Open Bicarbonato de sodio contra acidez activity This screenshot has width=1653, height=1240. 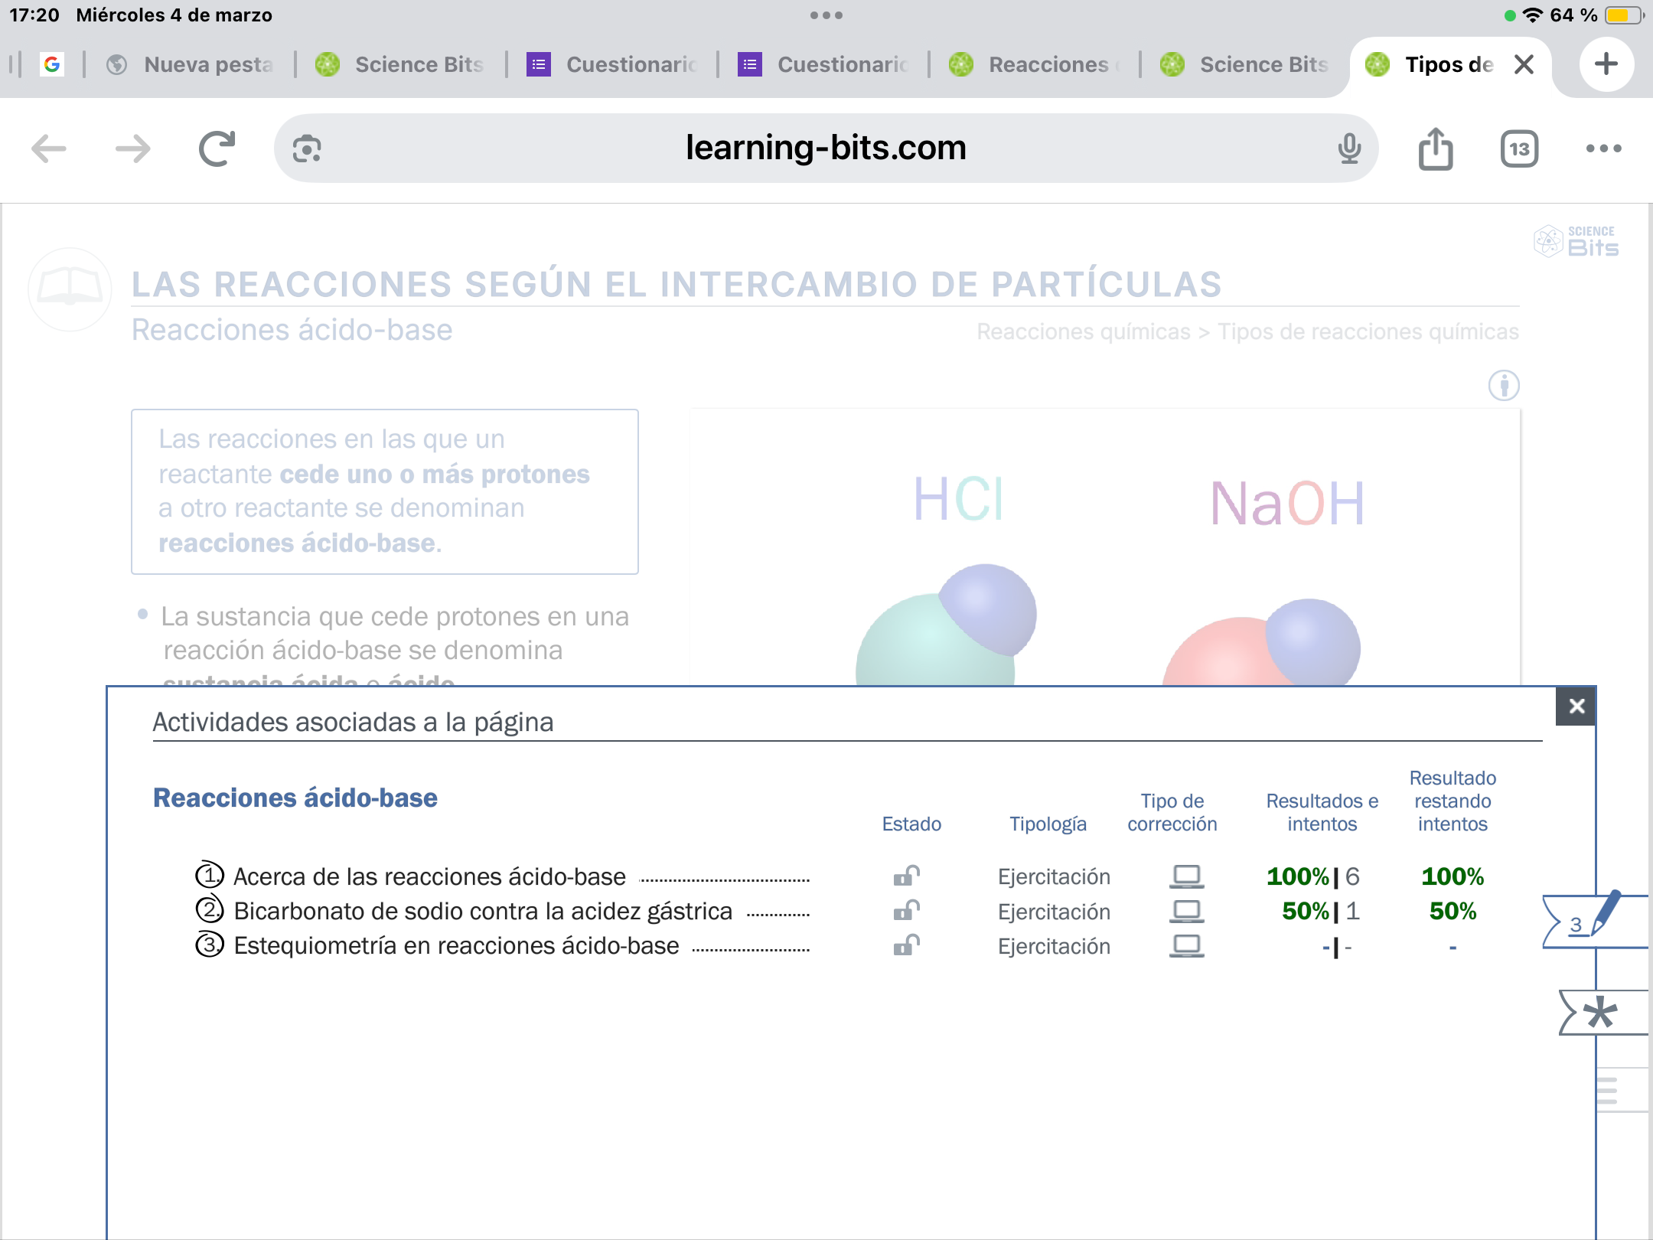tap(482, 911)
